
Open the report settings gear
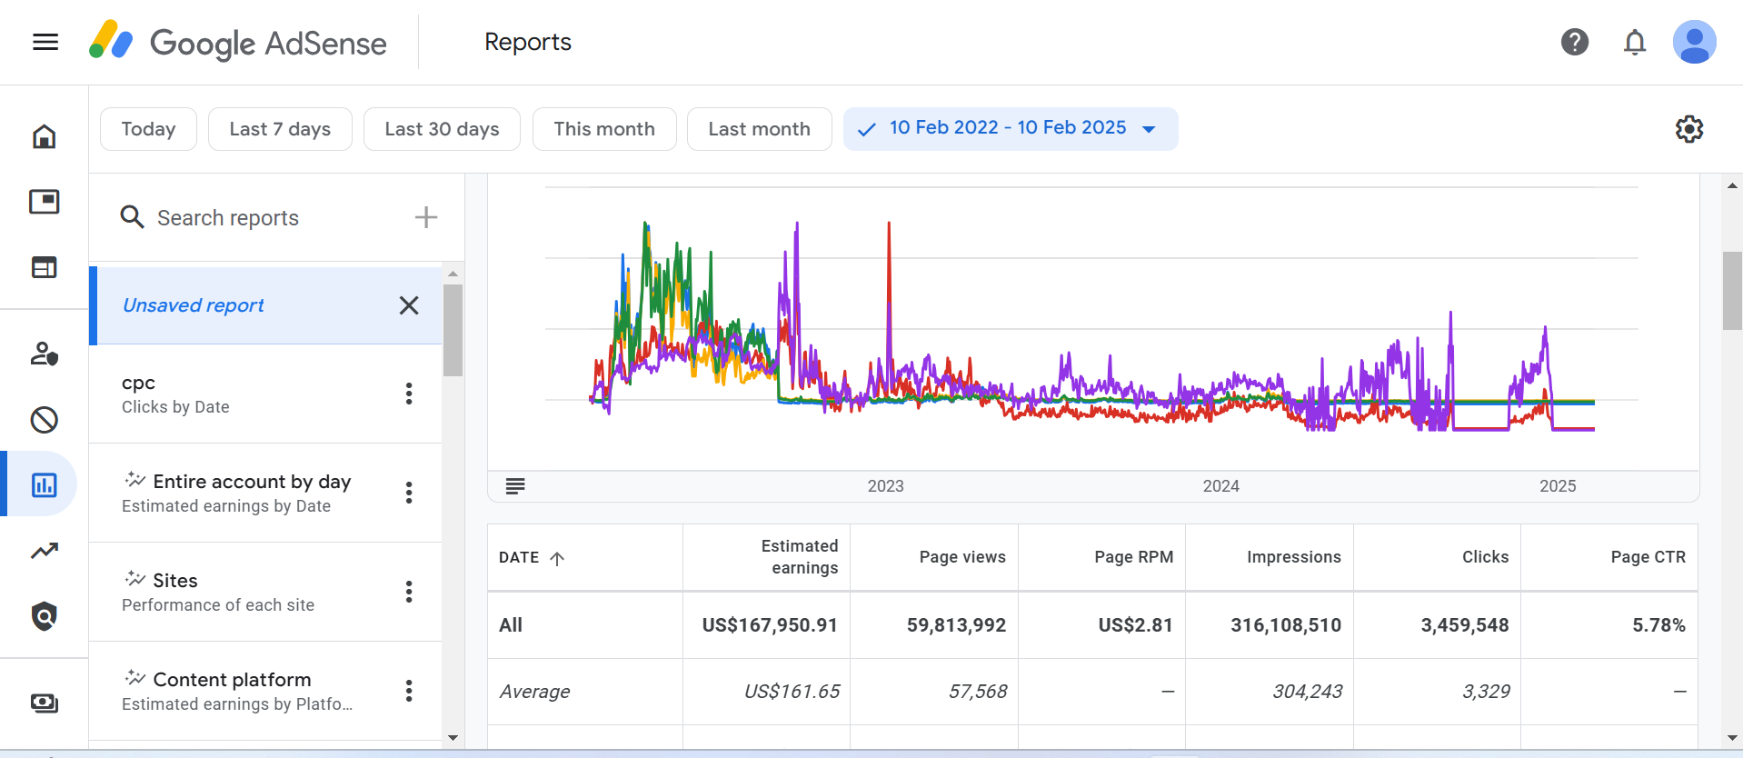point(1688,129)
